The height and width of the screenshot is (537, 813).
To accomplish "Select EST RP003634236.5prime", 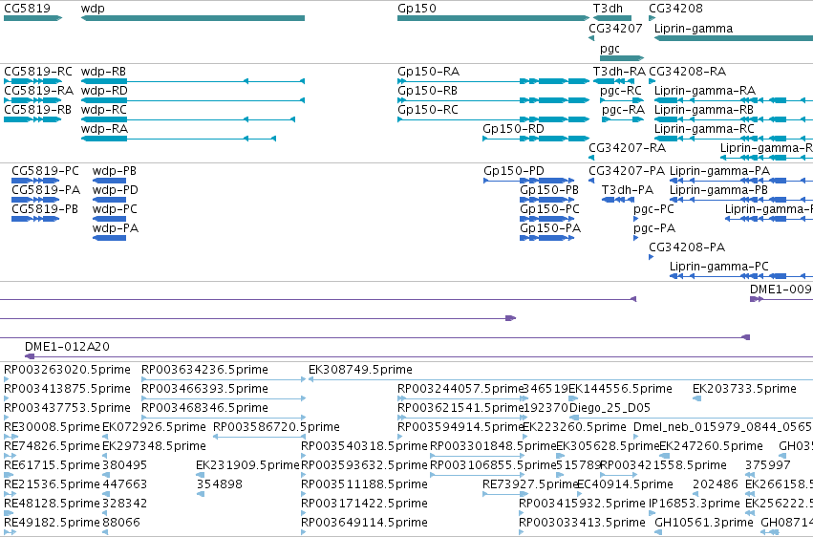I will [x=224, y=379].
